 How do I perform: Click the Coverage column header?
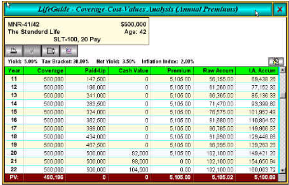coord(44,71)
